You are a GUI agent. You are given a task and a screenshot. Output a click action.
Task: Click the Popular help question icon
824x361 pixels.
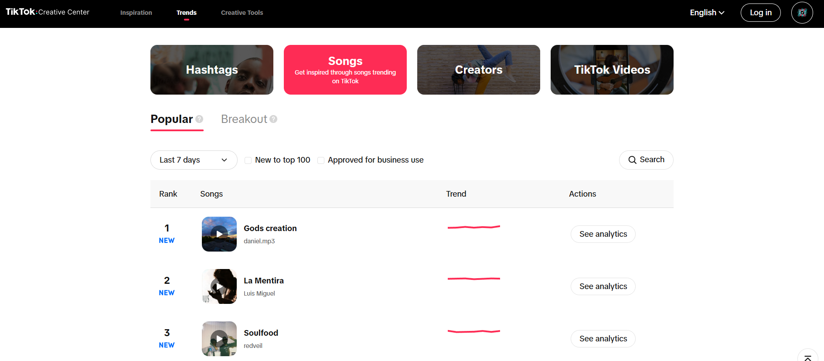click(199, 119)
